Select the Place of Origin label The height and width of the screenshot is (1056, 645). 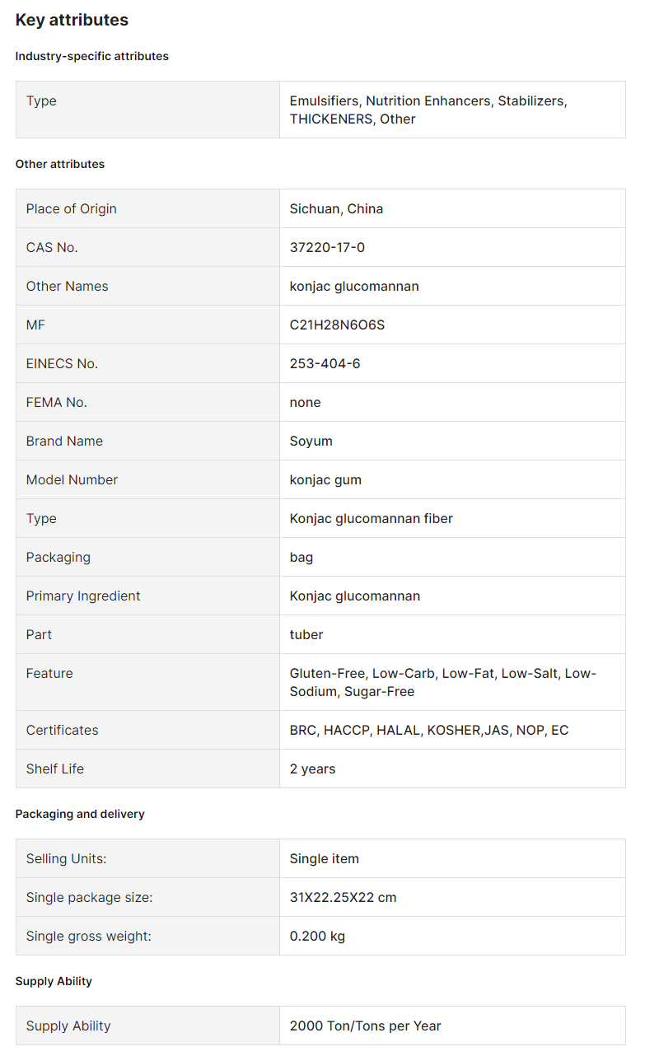point(72,208)
